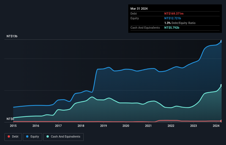
Task: Click the Debt value NT$169.371m
Action: click(x=174, y=14)
